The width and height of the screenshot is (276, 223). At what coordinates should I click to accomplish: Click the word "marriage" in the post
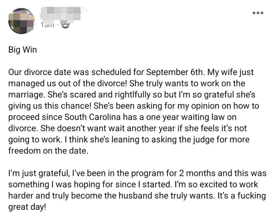click(x=24, y=94)
